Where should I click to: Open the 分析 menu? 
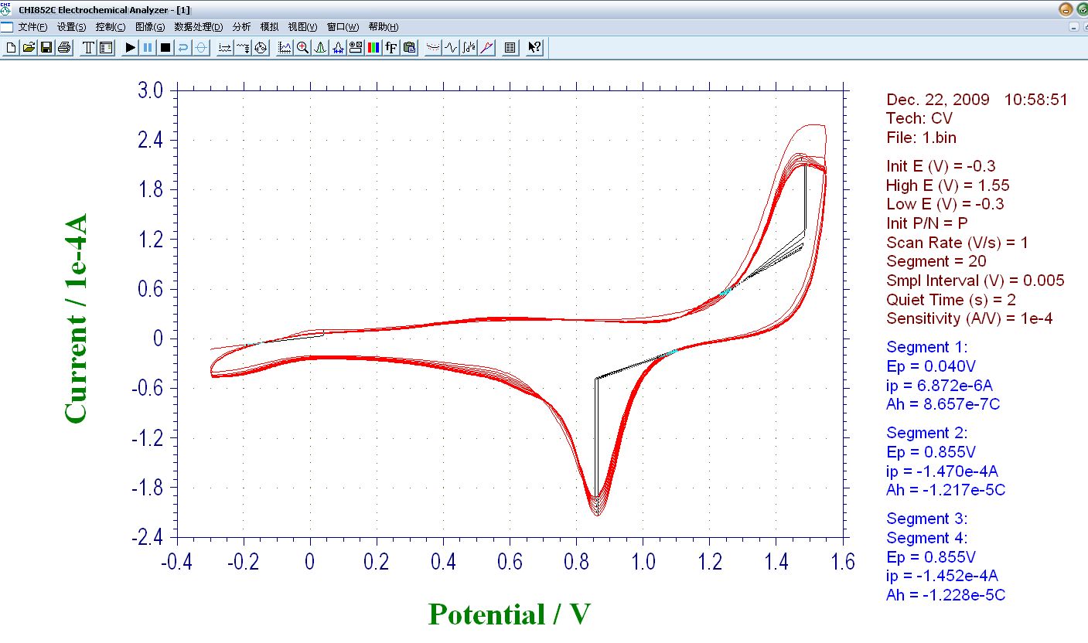tap(241, 27)
